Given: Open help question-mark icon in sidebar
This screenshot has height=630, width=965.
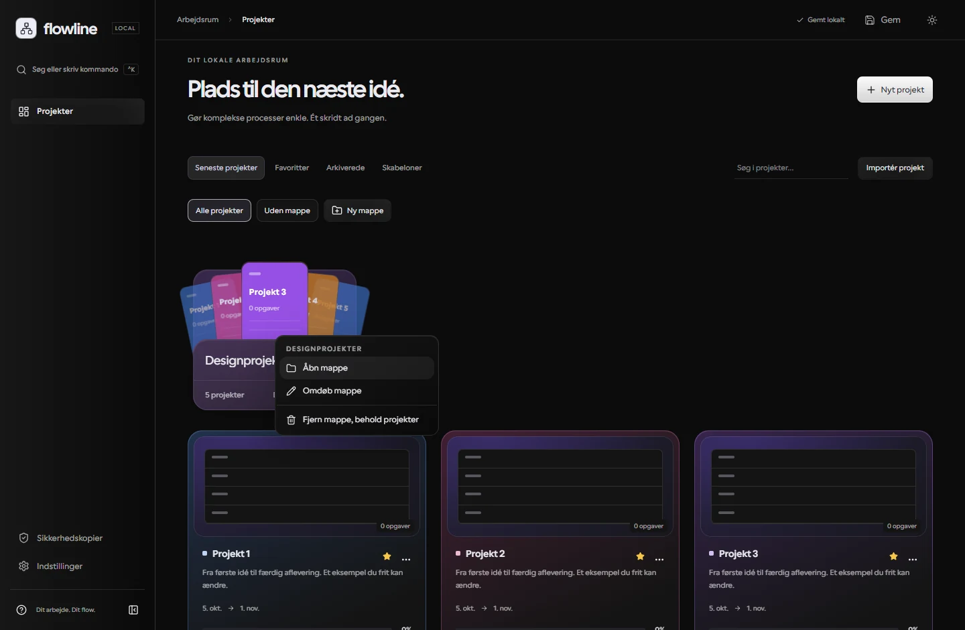Looking at the screenshot, I should [21, 610].
